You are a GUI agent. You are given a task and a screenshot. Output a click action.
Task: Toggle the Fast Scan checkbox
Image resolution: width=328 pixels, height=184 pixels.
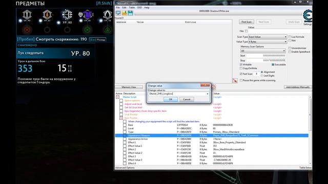241,74
